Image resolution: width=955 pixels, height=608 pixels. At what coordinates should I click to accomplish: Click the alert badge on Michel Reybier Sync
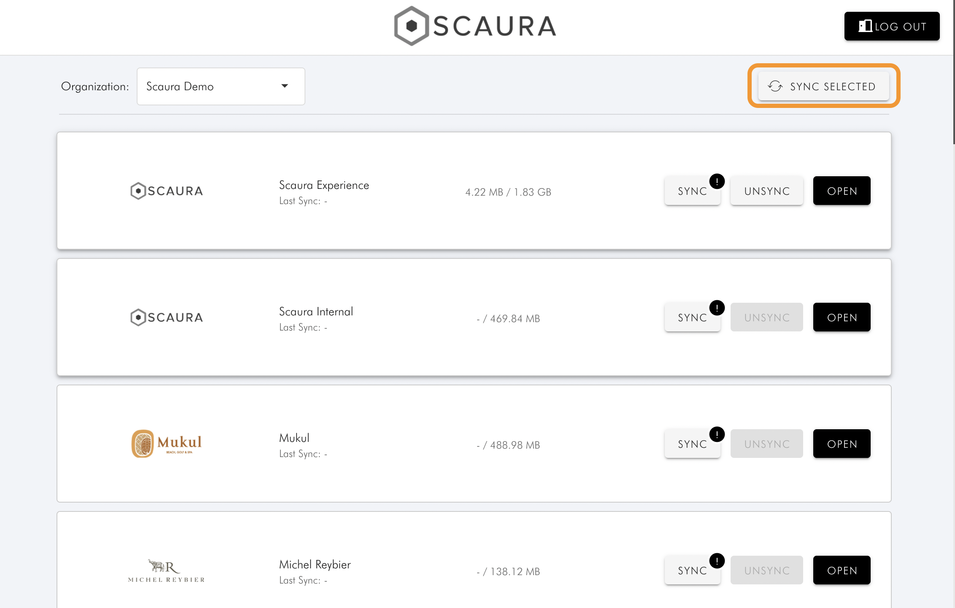717,561
